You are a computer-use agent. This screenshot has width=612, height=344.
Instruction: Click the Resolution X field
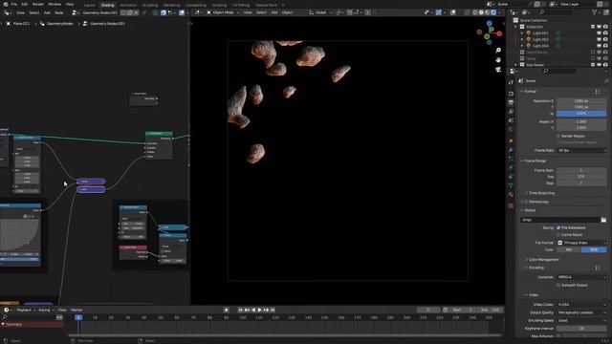click(581, 101)
